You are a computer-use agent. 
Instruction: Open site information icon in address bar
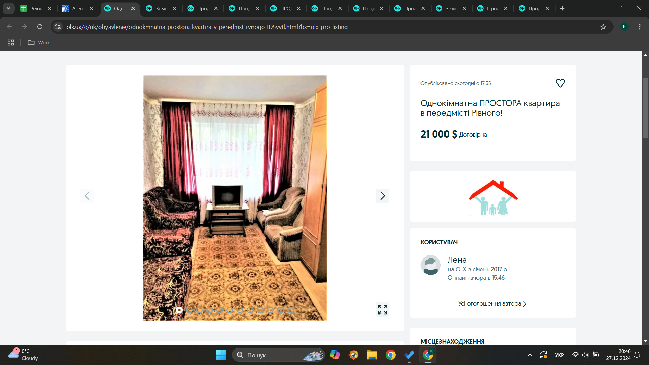(x=58, y=27)
